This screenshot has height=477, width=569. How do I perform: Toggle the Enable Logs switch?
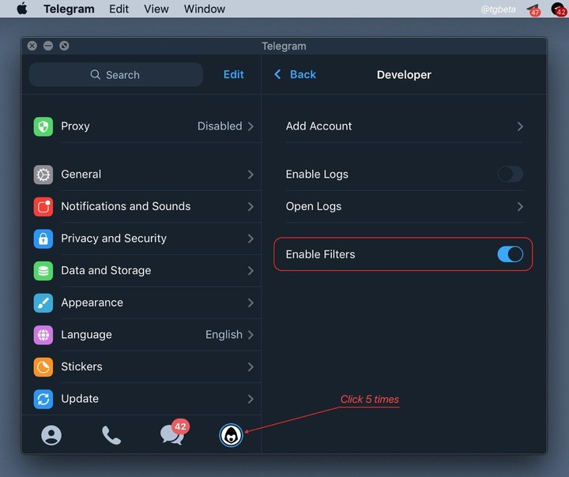[511, 174]
